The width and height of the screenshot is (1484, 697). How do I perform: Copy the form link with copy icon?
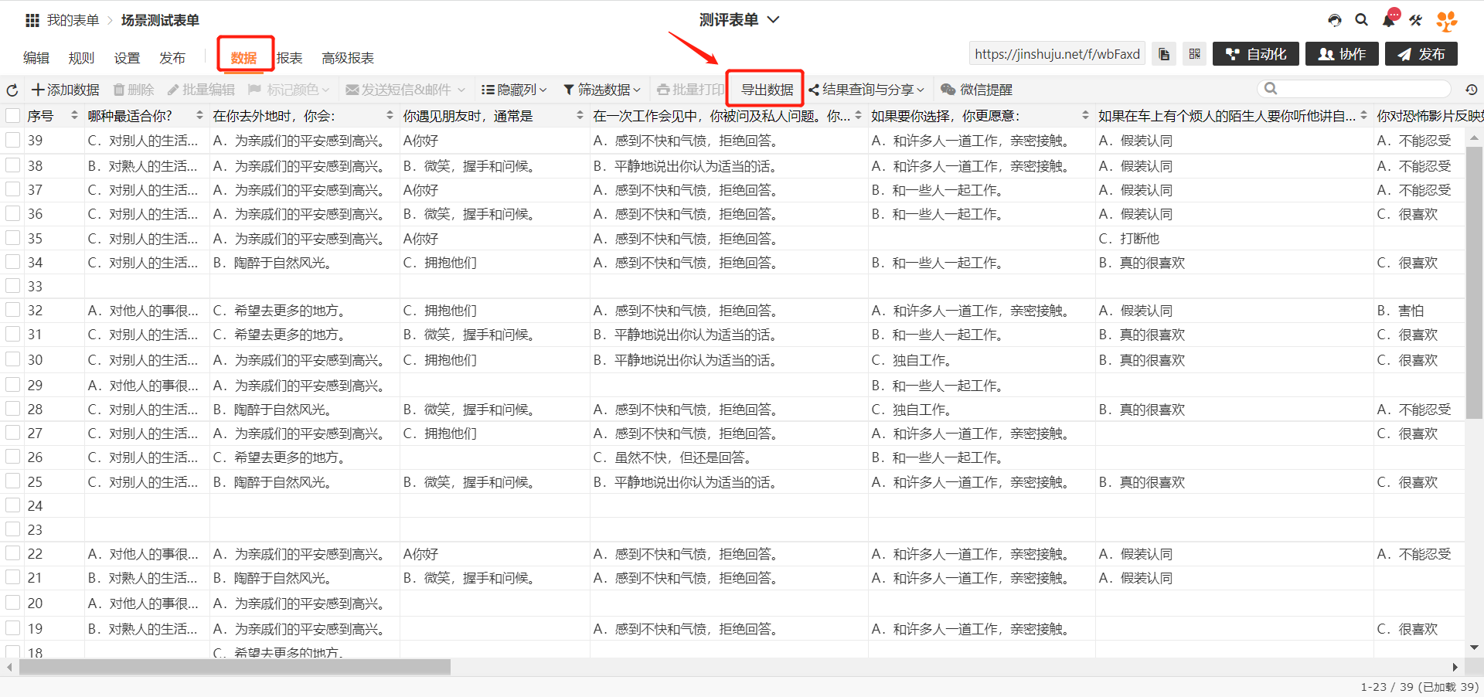tap(1164, 54)
